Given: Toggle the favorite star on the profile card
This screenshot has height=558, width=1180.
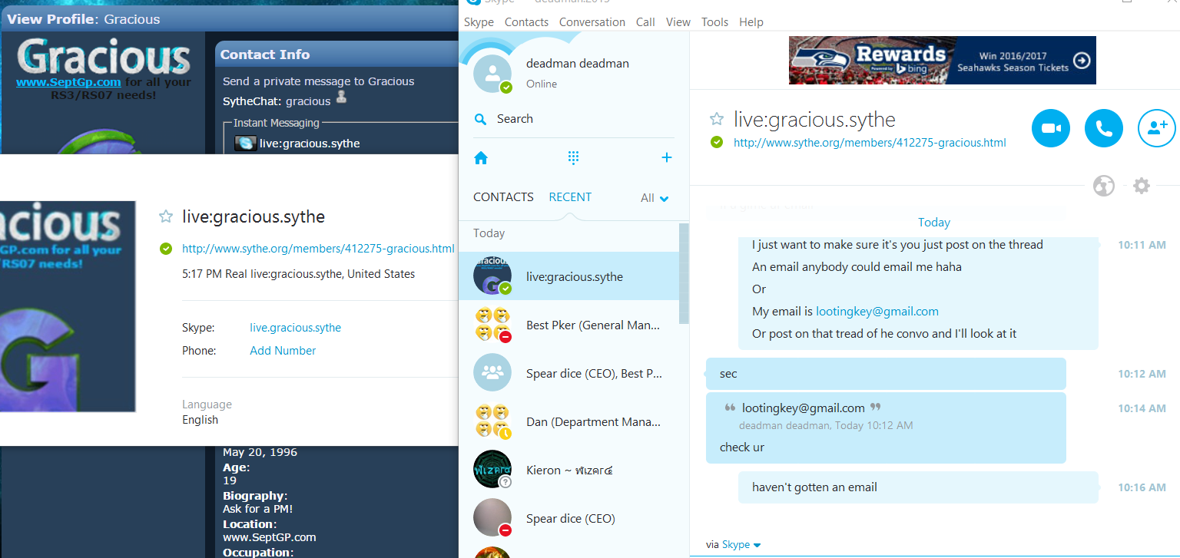Looking at the screenshot, I should pos(165,216).
